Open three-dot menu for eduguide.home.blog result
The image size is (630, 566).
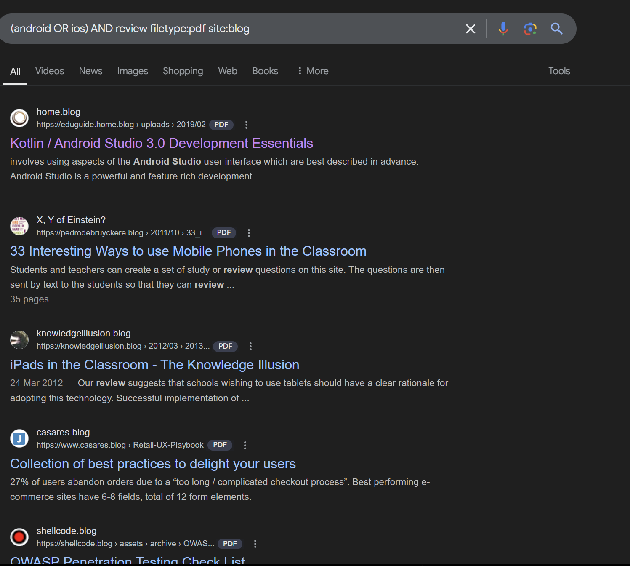coord(246,125)
